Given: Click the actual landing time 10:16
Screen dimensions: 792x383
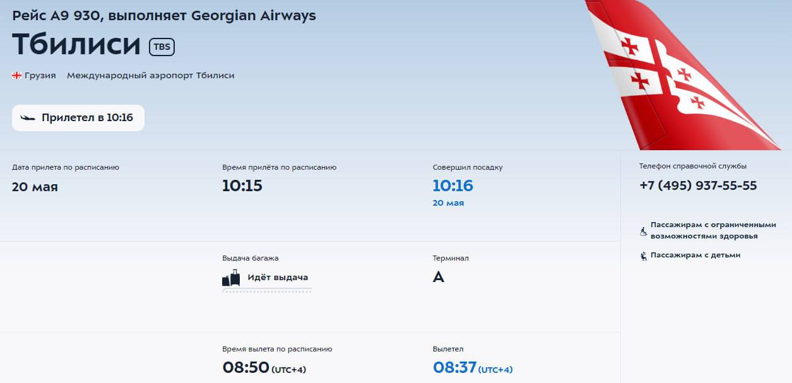Looking at the screenshot, I should (452, 186).
